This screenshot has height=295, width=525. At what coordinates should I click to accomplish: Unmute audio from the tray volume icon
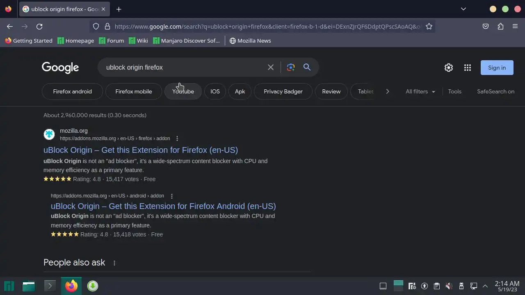coord(449,286)
